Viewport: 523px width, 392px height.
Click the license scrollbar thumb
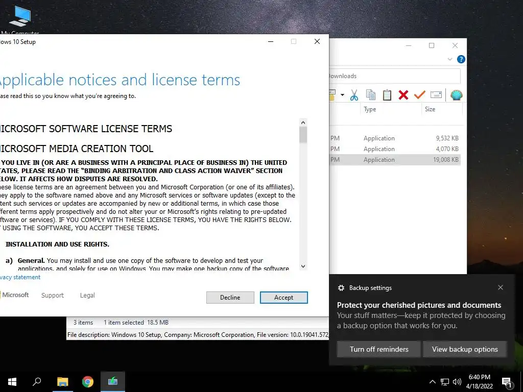point(303,135)
